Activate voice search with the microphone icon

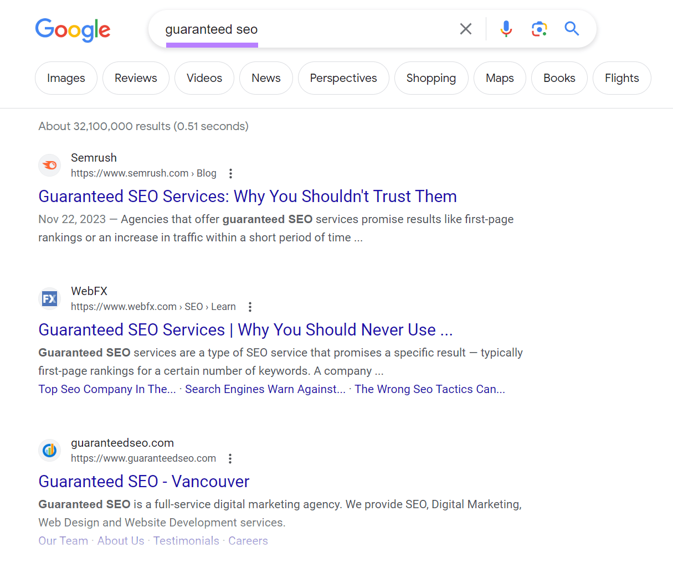pyautogui.click(x=506, y=29)
